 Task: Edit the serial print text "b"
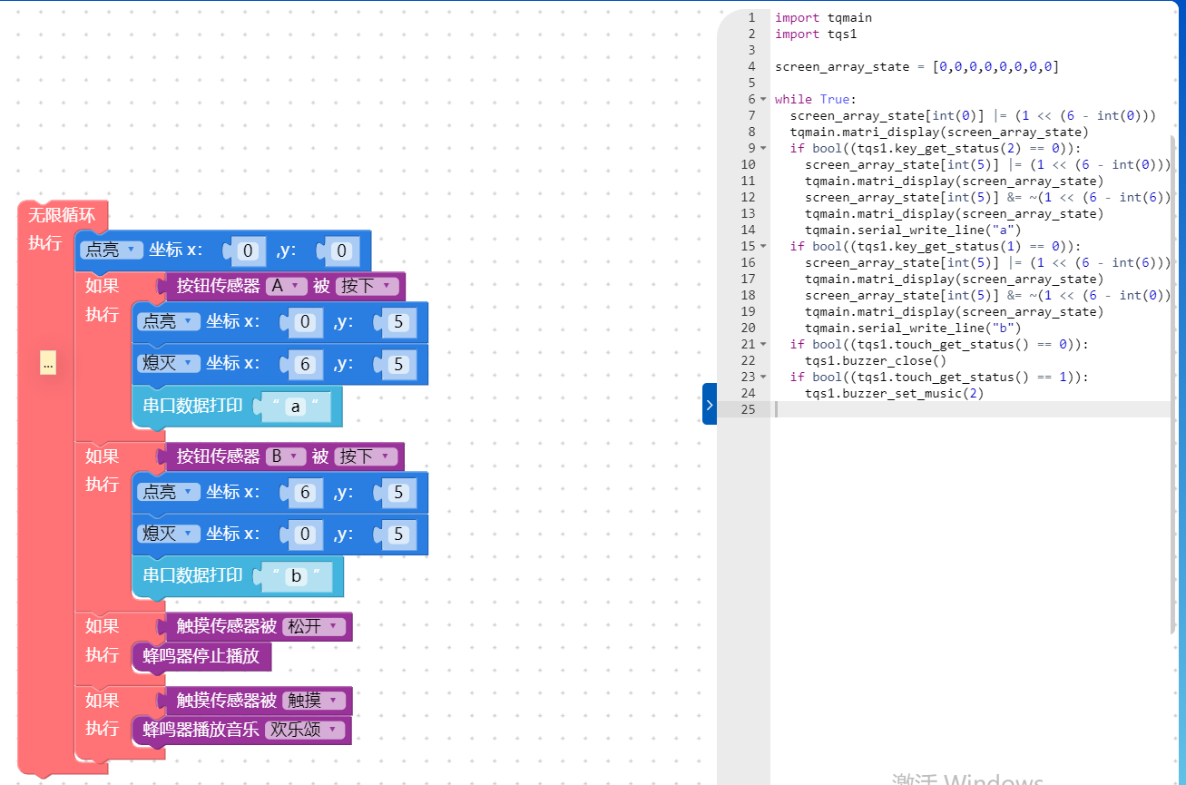(296, 576)
